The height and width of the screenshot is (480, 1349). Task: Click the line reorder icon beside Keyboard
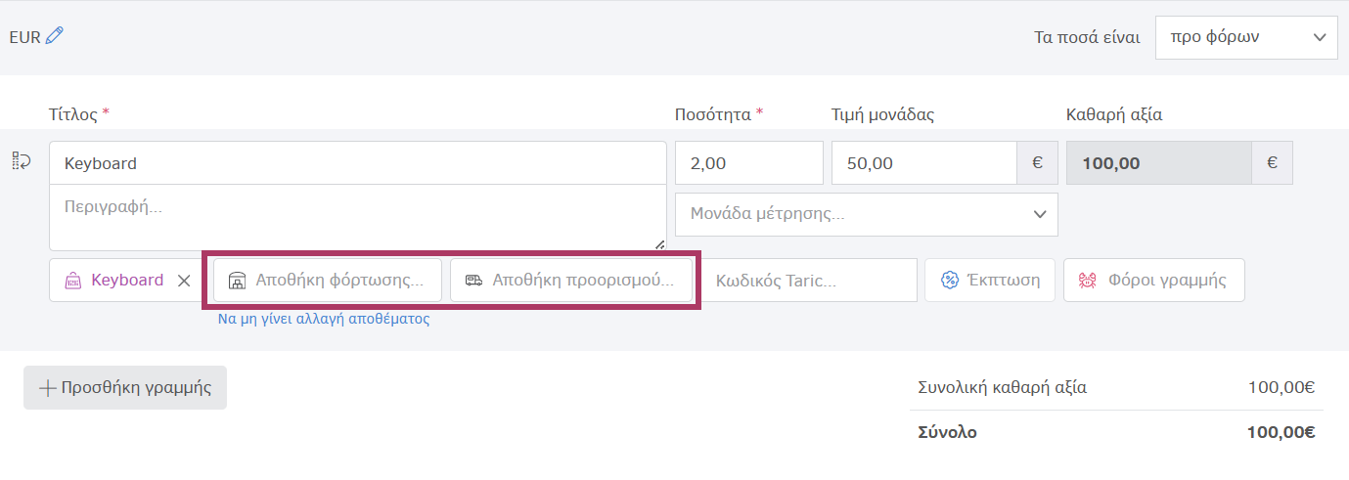(x=22, y=161)
